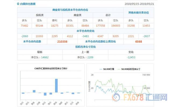Viewport: 172px width, 107px height.
Task: Select the 白银持仓数据 section title
Action: point(28,4)
